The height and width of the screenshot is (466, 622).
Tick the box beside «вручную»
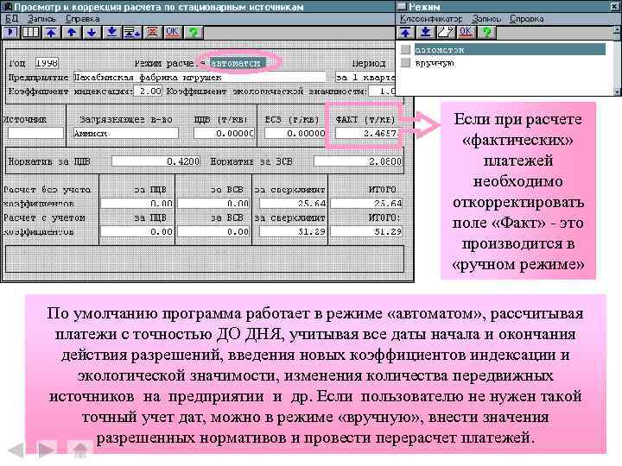(405, 63)
